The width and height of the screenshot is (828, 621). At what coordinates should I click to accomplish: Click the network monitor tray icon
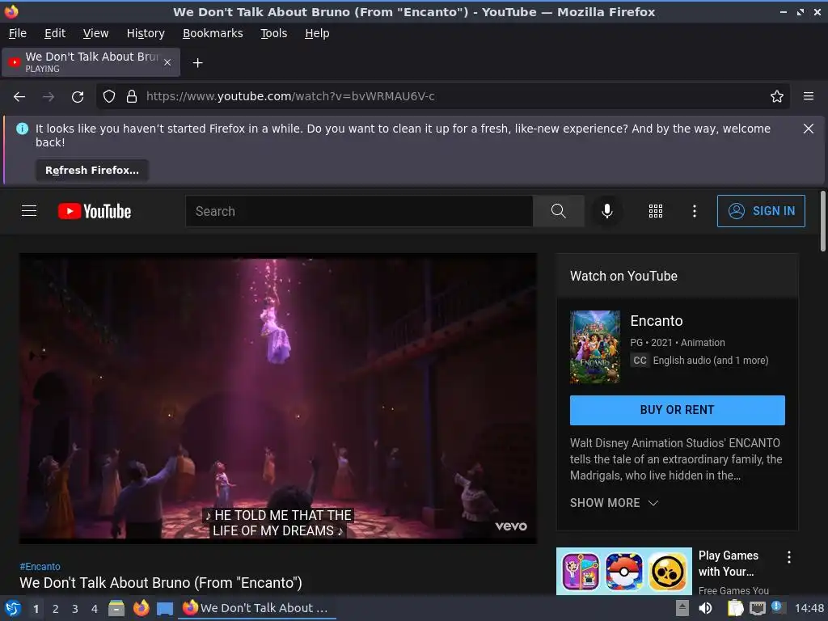click(x=757, y=609)
